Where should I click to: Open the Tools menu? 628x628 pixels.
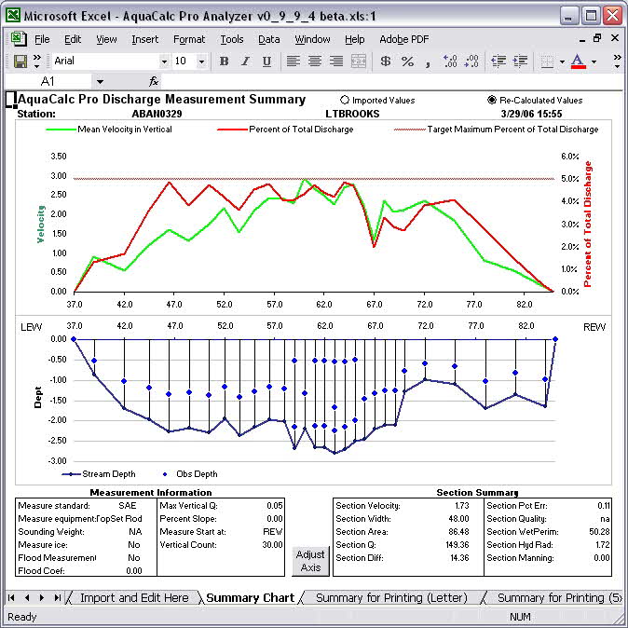[x=231, y=39]
